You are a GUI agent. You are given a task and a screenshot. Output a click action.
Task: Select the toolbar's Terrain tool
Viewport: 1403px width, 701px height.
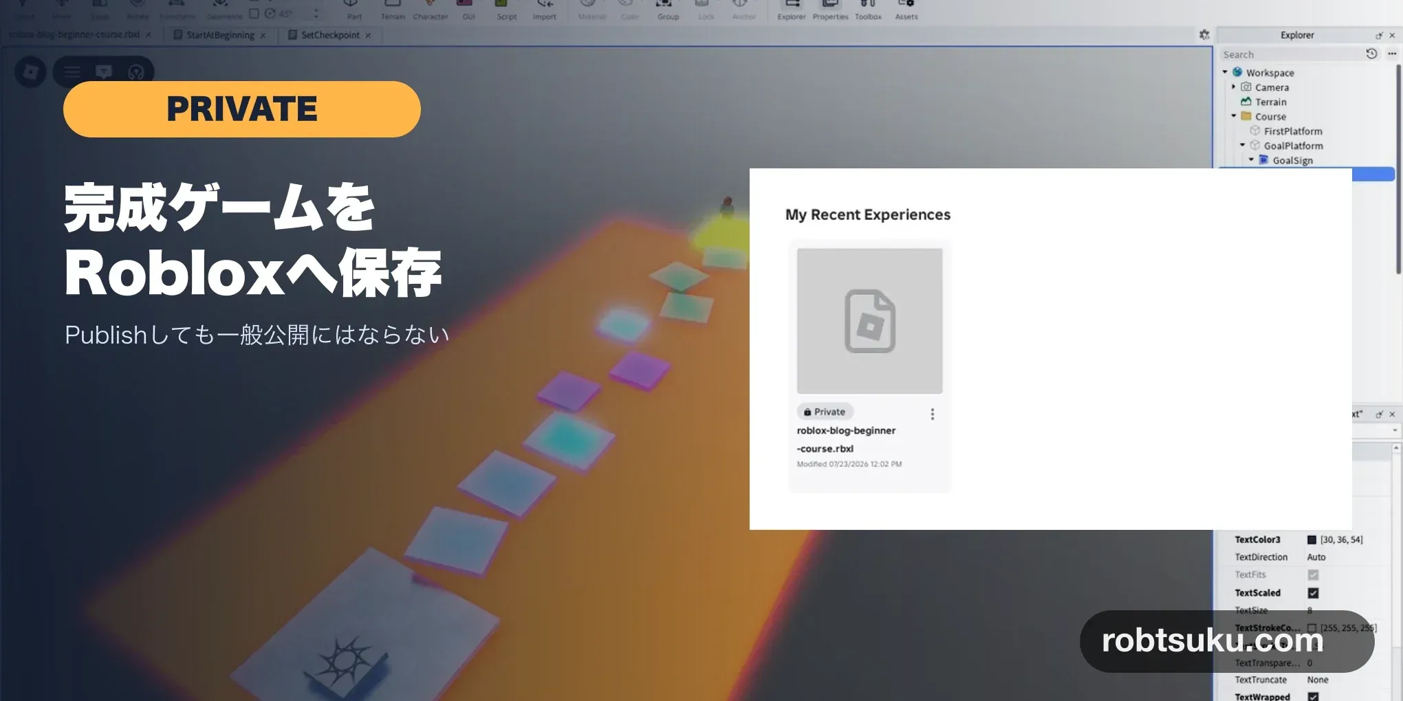[393, 10]
